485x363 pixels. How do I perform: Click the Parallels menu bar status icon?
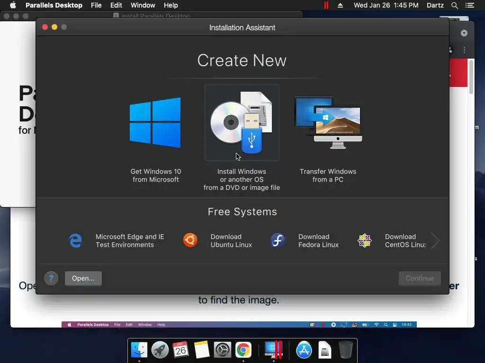[x=326, y=5]
